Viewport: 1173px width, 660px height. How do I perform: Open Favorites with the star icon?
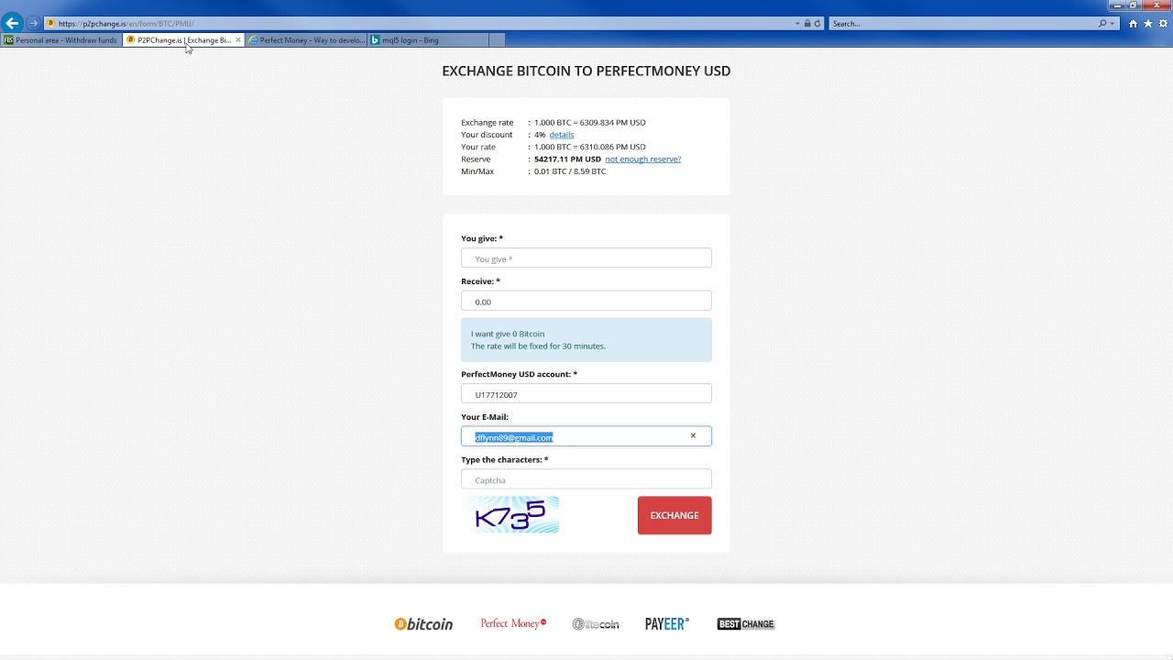pyautogui.click(x=1148, y=24)
